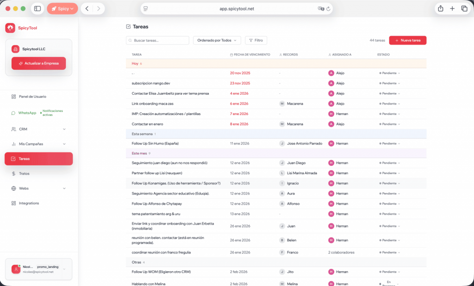The image size is (474, 286).
Task: Change Pendiente status for subscripcion nango.dev
Action: [389, 83]
